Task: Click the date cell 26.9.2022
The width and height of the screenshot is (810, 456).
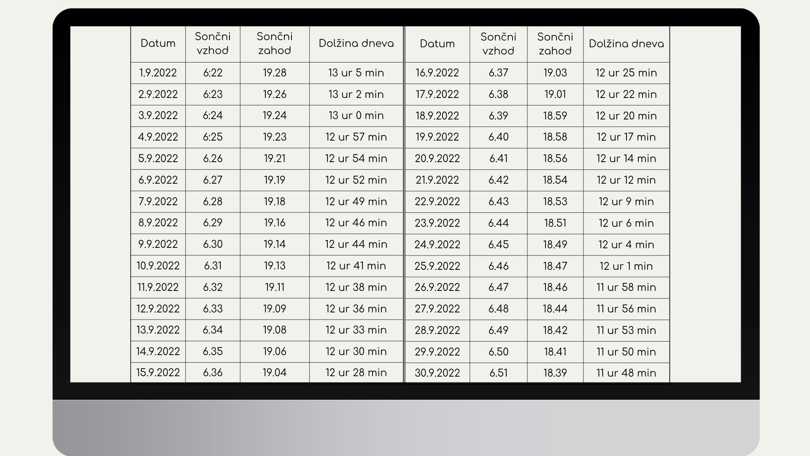Action: point(437,288)
